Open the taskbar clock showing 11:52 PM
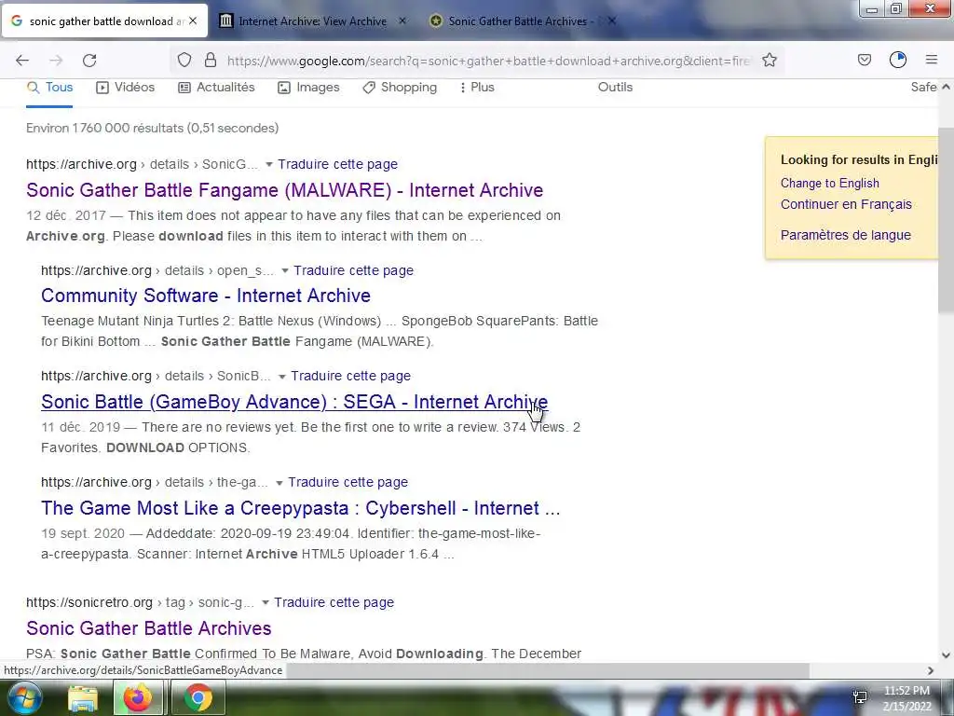 (906, 698)
